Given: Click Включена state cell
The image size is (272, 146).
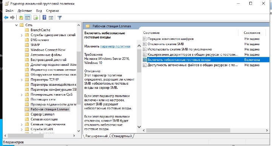Looking at the screenshot, I should point(252,60).
